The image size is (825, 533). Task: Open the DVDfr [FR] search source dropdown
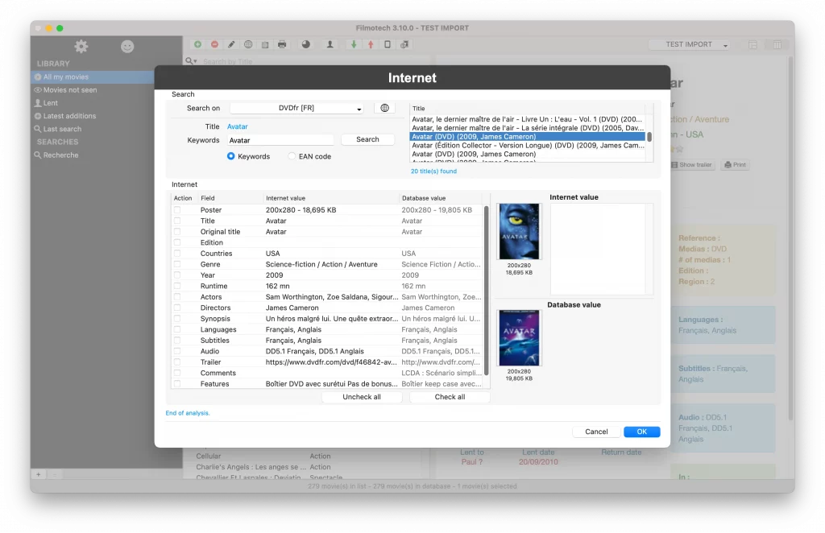pyautogui.click(x=296, y=108)
